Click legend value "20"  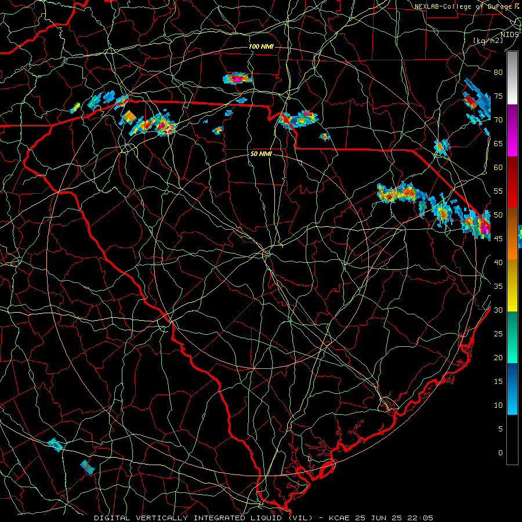coord(498,357)
